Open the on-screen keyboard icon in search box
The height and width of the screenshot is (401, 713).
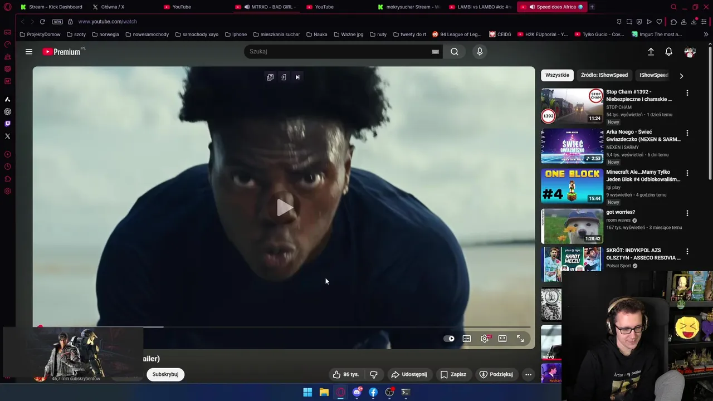coord(435,52)
